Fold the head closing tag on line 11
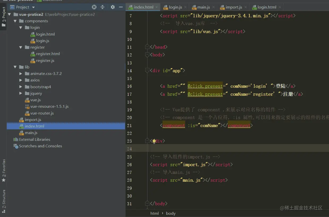Screen dimensions: 329x217 [147, 47]
